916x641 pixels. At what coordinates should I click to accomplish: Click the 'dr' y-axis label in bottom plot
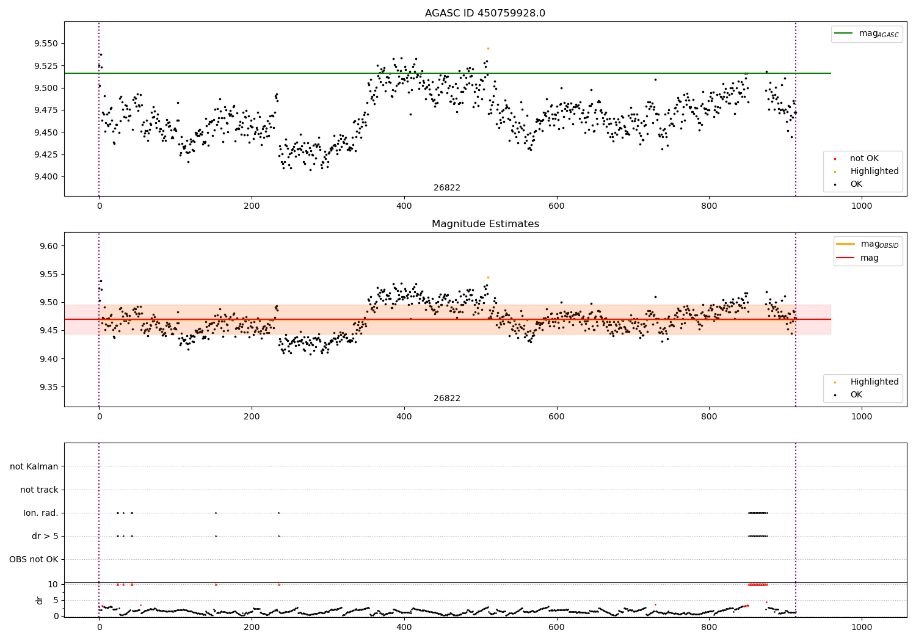click(x=40, y=600)
